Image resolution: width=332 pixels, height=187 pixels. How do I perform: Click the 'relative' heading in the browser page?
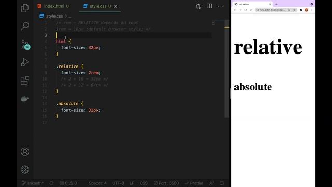(268, 47)
